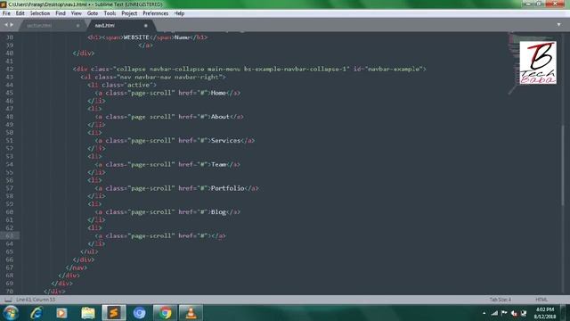Image resolution: width=570 pixels, height=321 pixels.
Task: Open the Project menu
Action: click(x=129, y=13)
